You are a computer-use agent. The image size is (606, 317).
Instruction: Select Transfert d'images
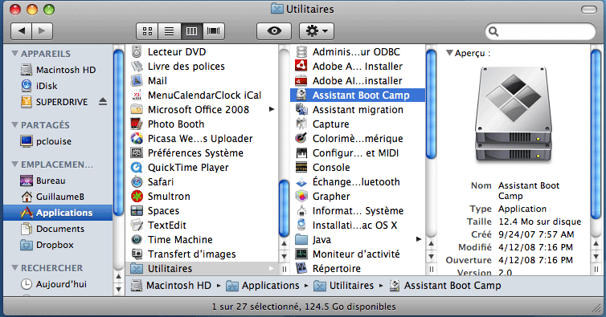[x=202, y=254]
